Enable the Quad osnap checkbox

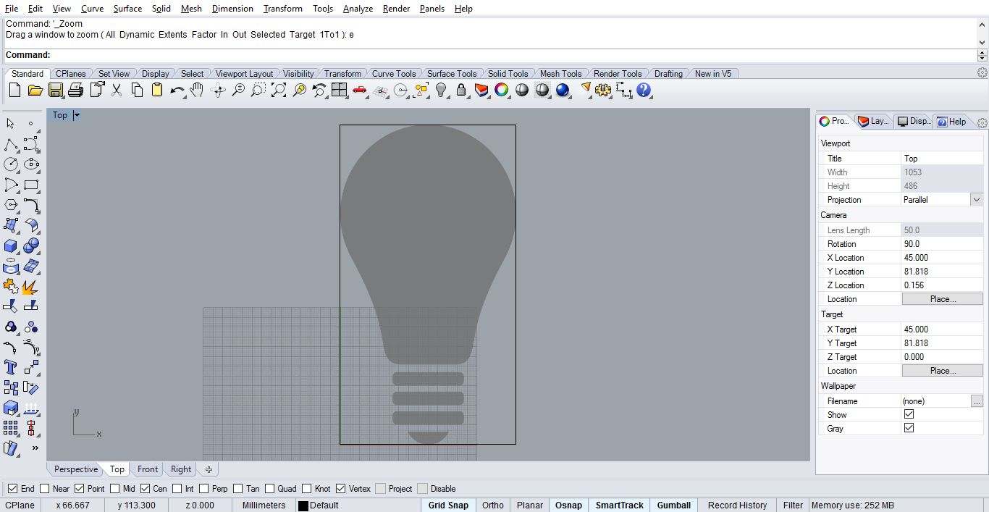click(x=269, y=489)
